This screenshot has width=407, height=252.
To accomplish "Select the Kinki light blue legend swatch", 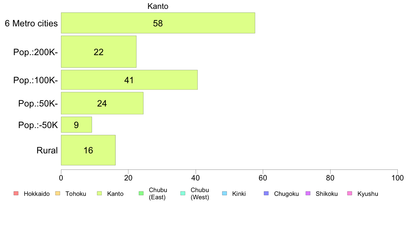I will coord(224,193).
